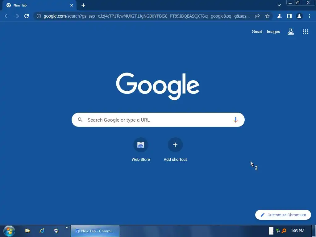Click the magnifier icon in the search box

tap(80, 120)
